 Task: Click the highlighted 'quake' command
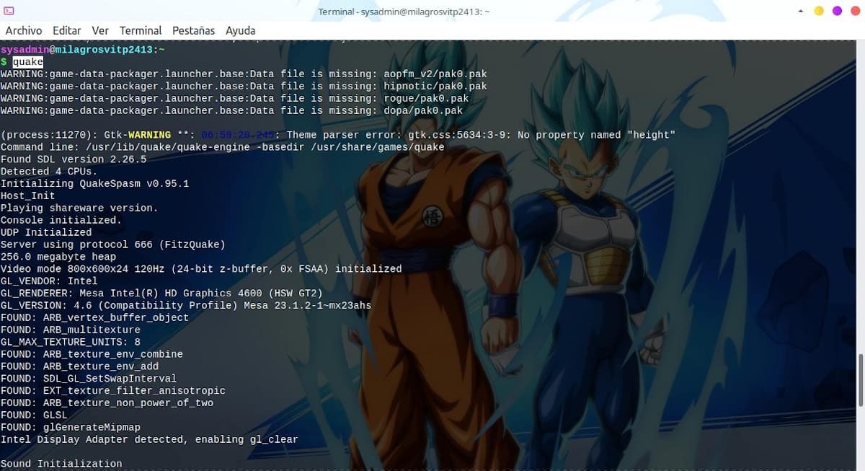click(27, 62)
